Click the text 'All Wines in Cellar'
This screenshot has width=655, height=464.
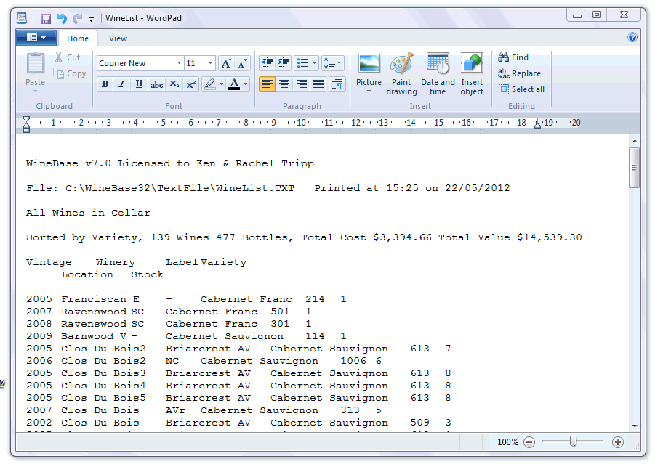click(88, 213)
